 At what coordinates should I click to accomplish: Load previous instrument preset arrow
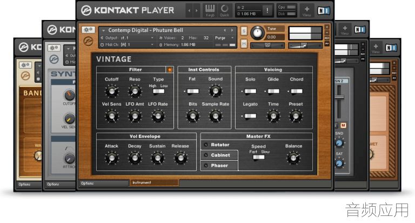click(225, 30)
